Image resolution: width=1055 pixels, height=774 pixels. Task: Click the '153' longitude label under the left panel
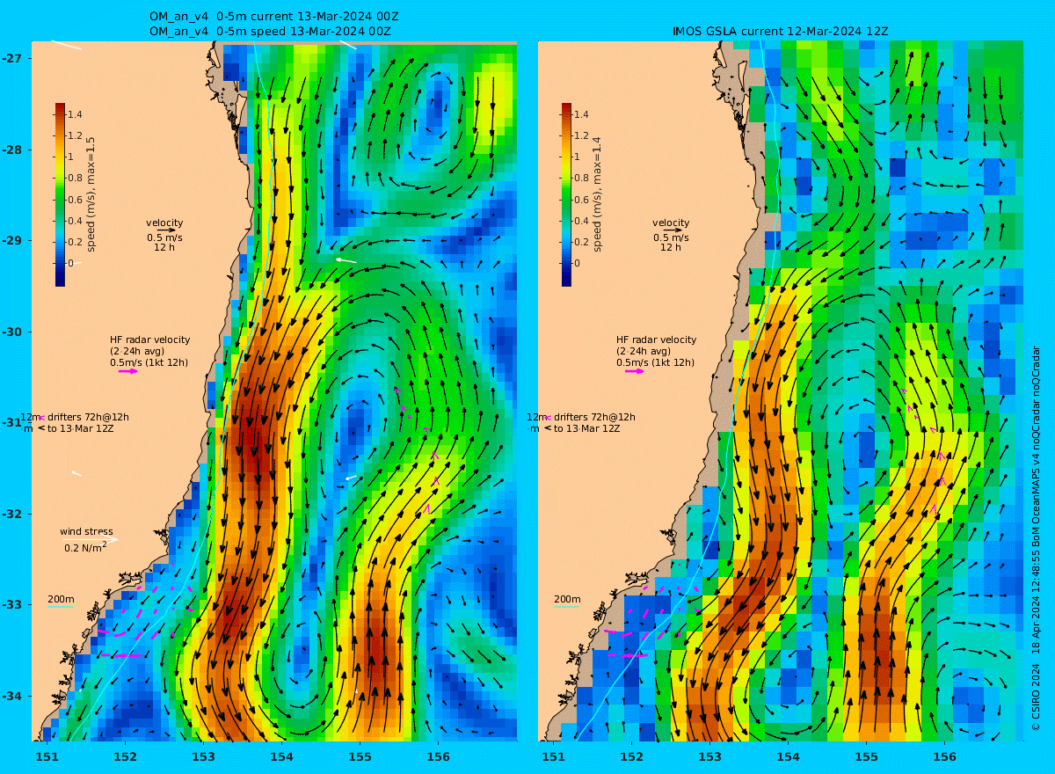point(204,756)
